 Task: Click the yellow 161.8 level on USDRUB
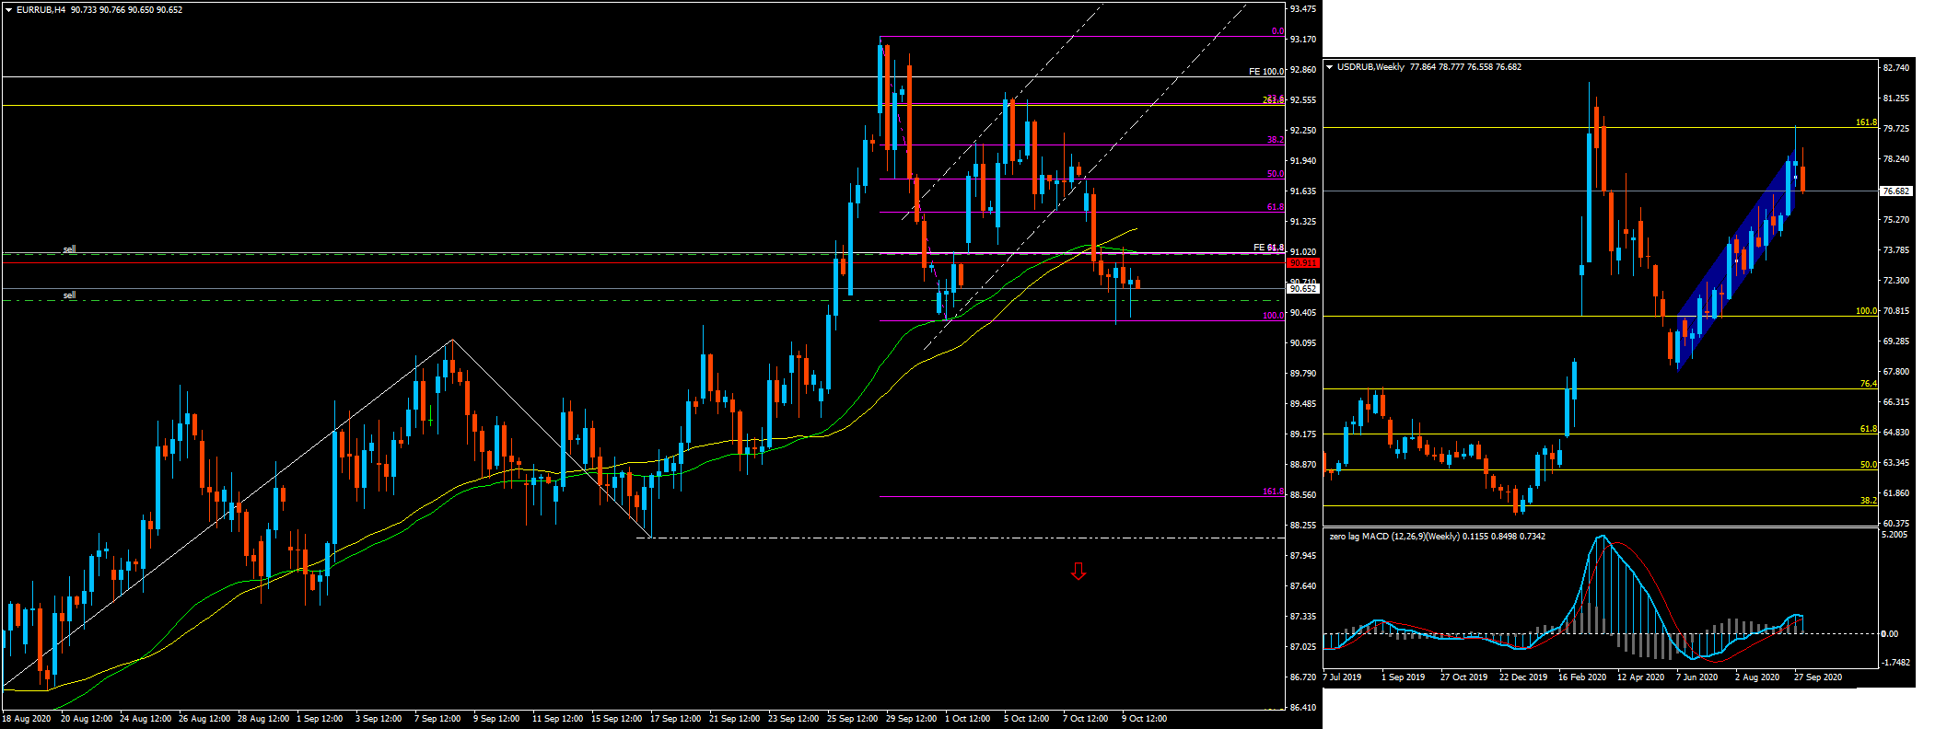(x=1865, y=122)
